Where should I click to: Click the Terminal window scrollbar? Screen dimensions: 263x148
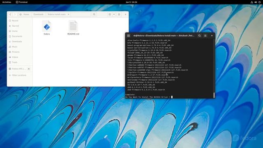click(x=214, y=95)
